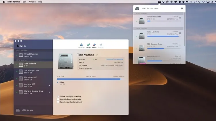Click the menu popup vertical scrollbar
Image resolution: width=216 pixels, height=121 pixels.
(x=184, y=29)
